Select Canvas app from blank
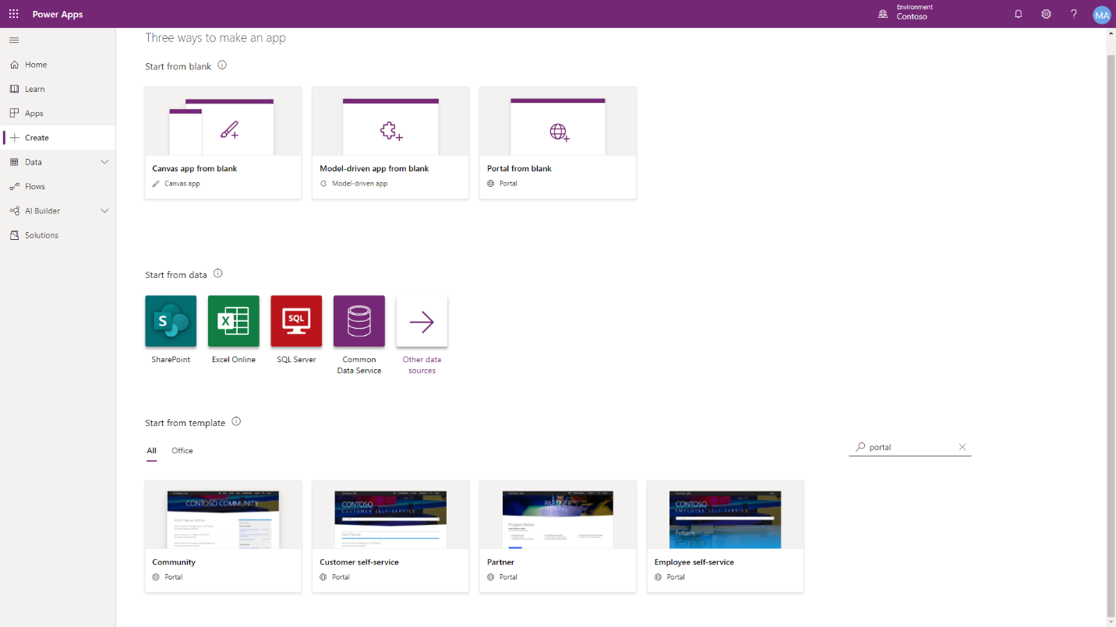Image resolution: width=1116 pixels, height=627 pixels. (223, 143)
